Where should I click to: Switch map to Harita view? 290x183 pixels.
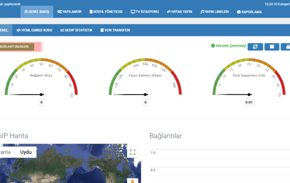click(5, 152)
